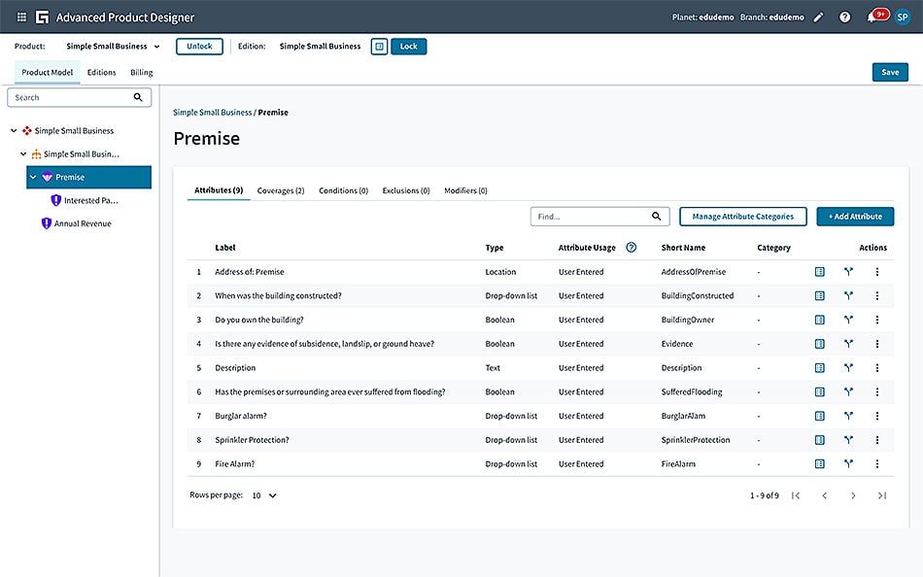Switch to the Coverages tab
This screenshot has width=923, height=577.
point(280,191)
